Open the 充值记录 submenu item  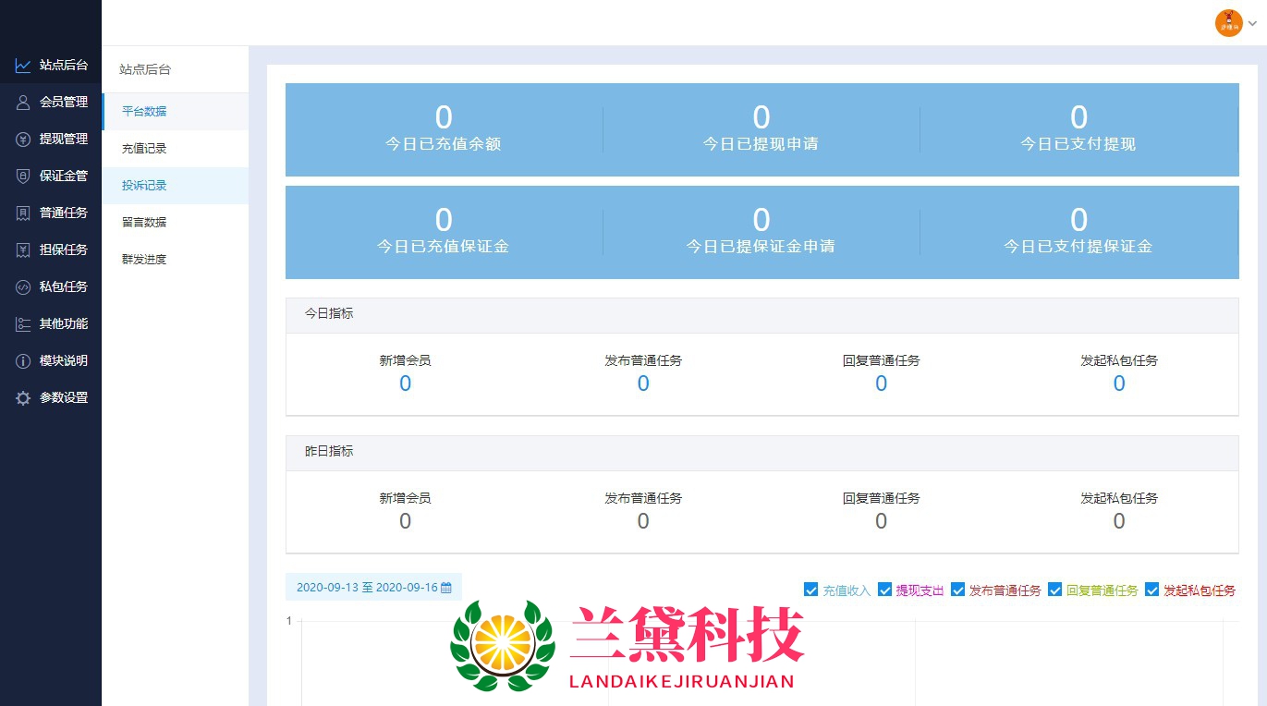point(144,149)
